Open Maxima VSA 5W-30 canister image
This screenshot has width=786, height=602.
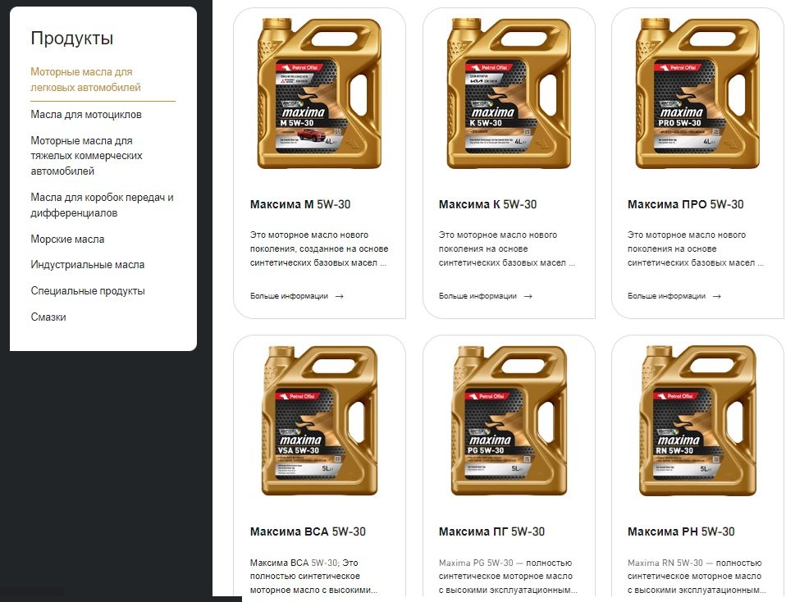pos(320,421)
